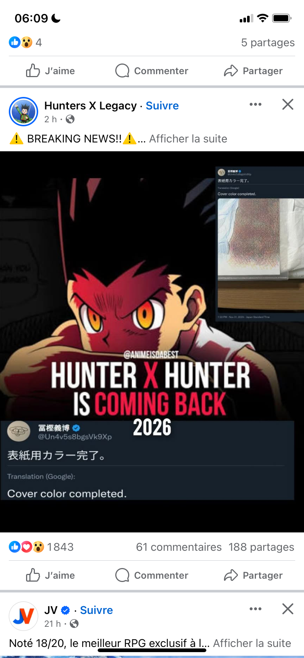Tap Commenter under the Hunter X Hunter post
Image resolution: width=304 pixels, height=658 pixels.
coord(152,575)
